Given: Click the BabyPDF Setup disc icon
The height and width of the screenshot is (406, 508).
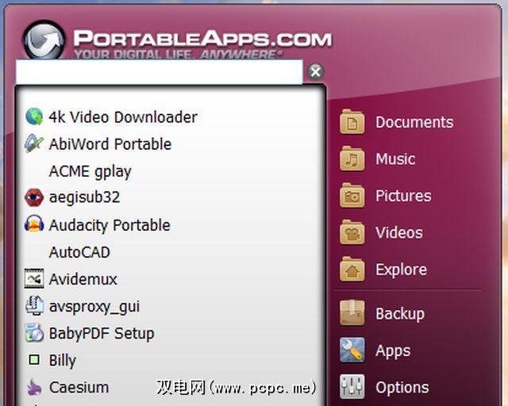Looking at the screenshot, I should pos(34,332).
